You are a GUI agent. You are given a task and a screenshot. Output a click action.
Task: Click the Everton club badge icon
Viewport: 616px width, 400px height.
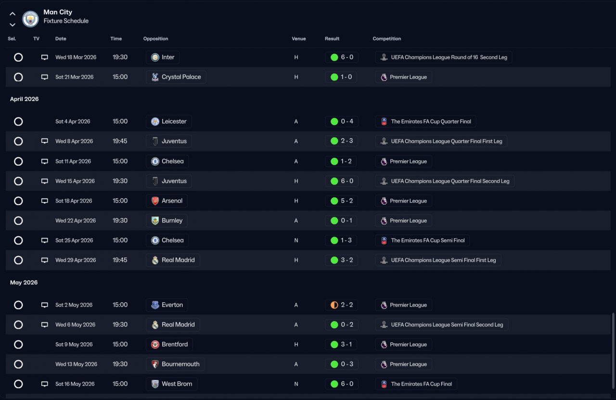pos(155,305)
